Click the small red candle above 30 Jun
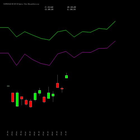Viewport: 140px width, 140px height. pos(22,98)
